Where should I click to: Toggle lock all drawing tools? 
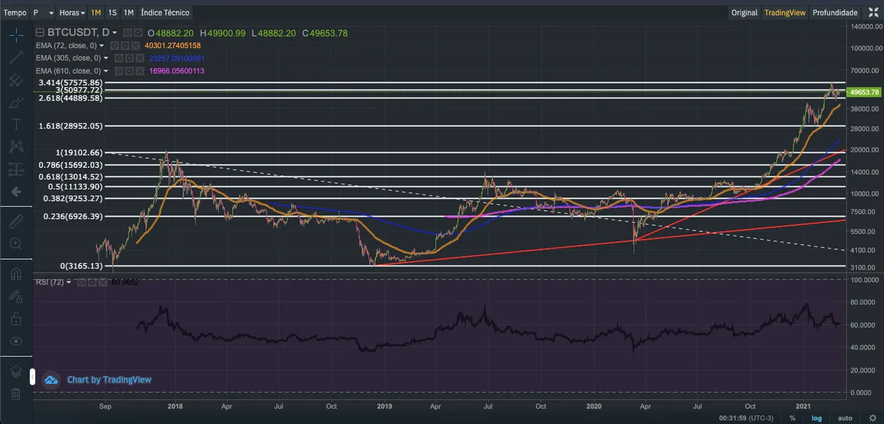click(16, 319)
